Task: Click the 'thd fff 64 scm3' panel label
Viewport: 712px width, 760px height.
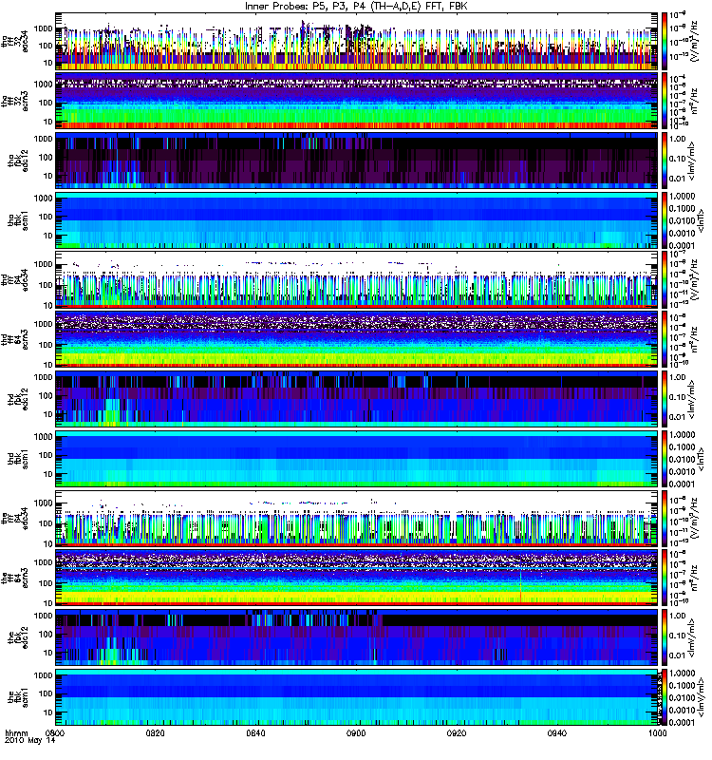Action: (15, 339)
